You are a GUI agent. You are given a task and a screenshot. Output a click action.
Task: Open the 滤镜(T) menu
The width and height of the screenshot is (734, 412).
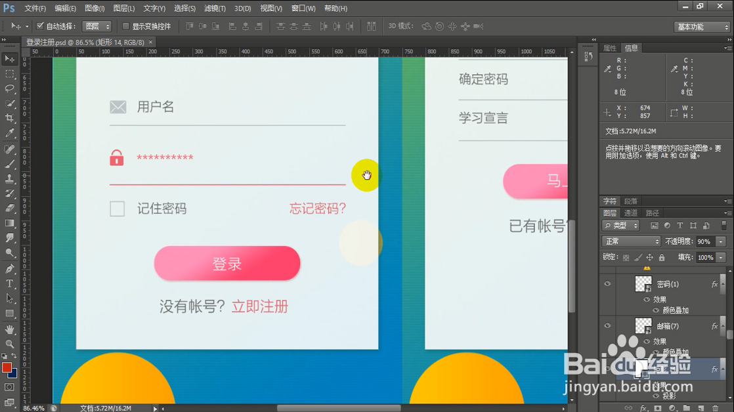point(215,9)
